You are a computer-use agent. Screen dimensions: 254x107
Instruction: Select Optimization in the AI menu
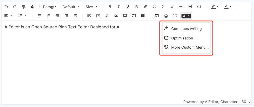[186, 38]
